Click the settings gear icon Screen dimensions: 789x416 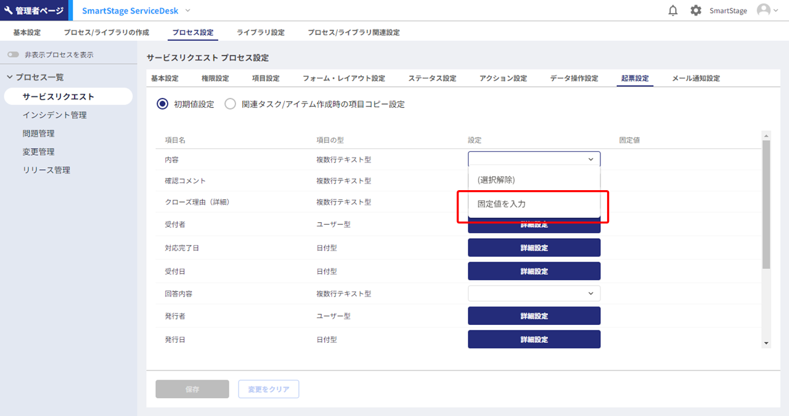pos(696,10)
